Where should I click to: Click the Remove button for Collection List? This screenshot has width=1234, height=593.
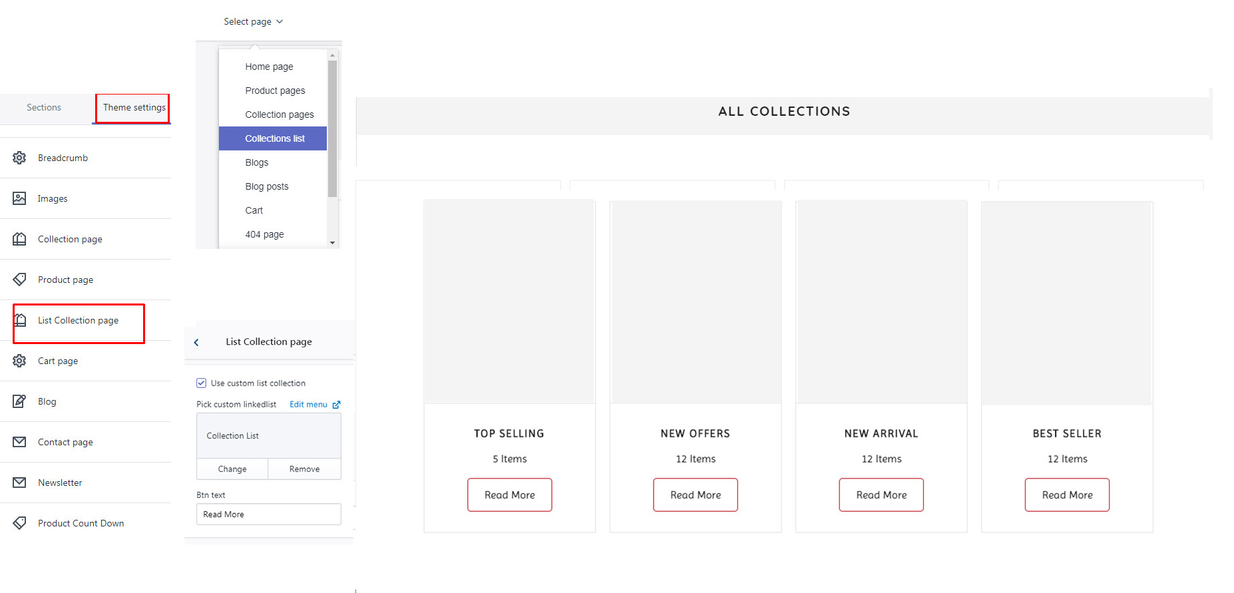[305, 469]
